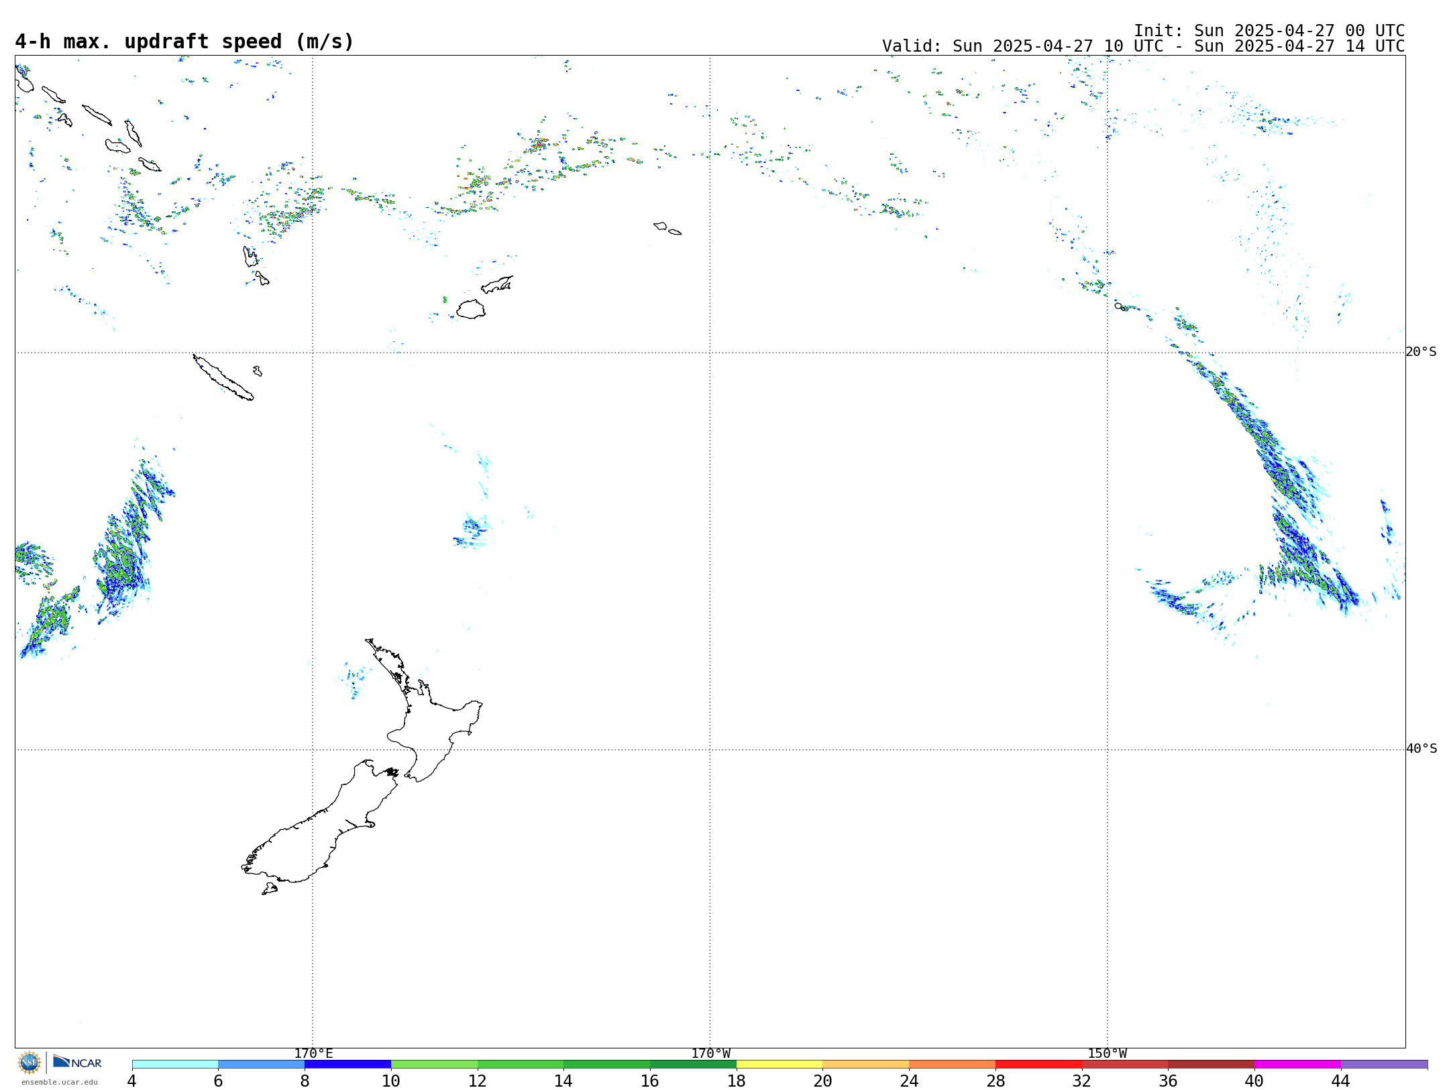Click the bright red 28-32 colorbar swatch

1038,1064
